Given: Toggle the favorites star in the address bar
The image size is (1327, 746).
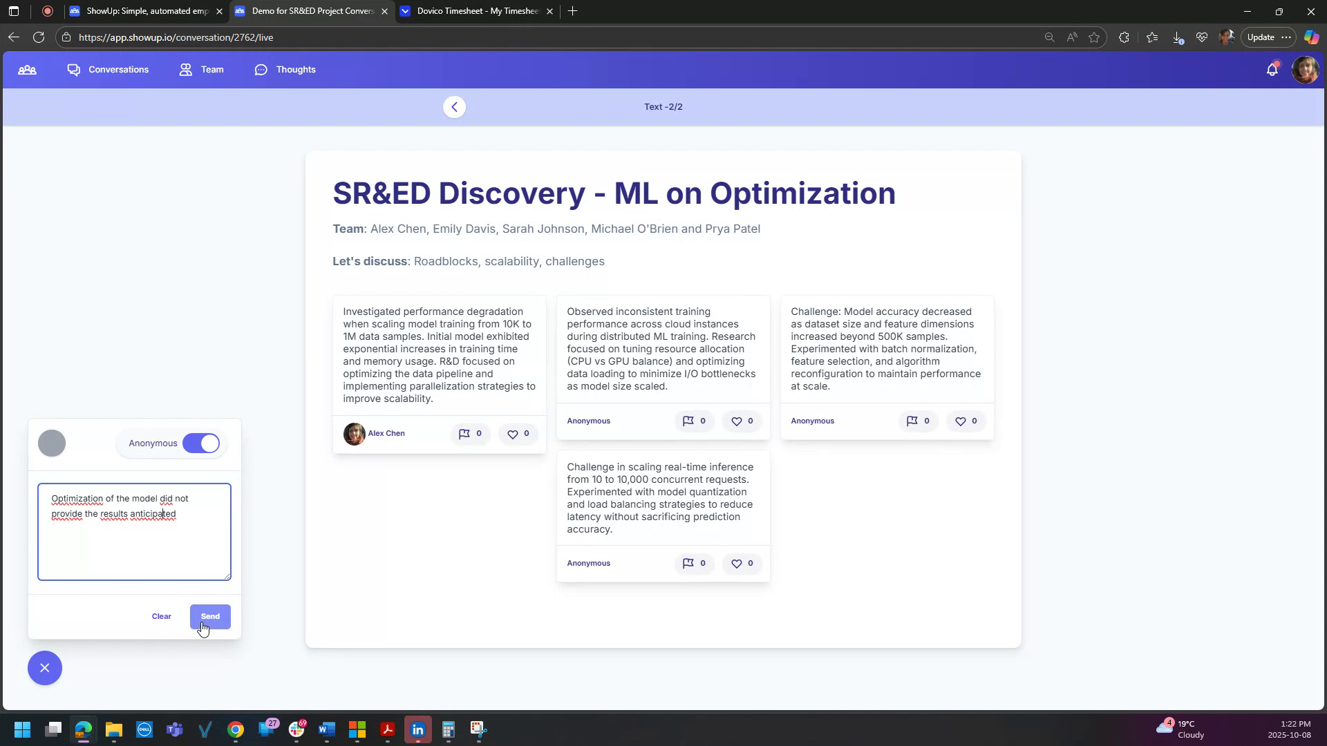Looking at the screenshot, I should [x=1095, y=37].
